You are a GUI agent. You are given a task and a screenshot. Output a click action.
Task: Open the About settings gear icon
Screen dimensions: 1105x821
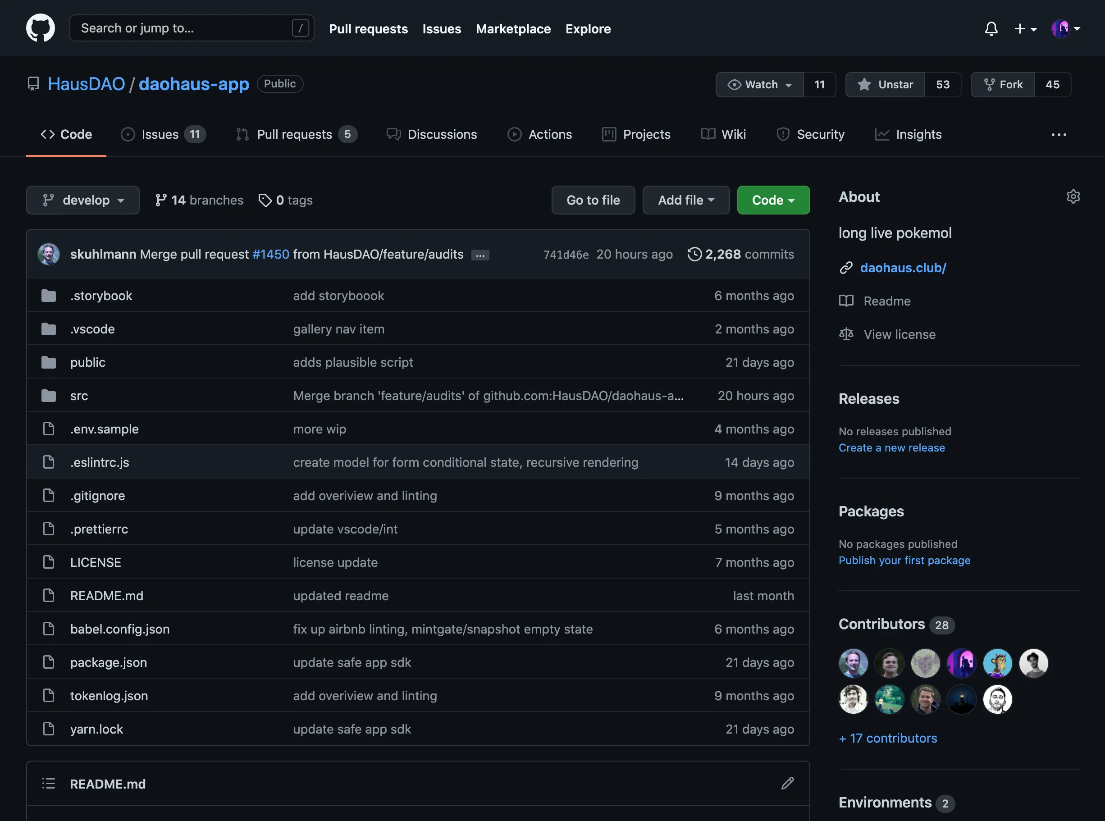[x=1073, y=197]
